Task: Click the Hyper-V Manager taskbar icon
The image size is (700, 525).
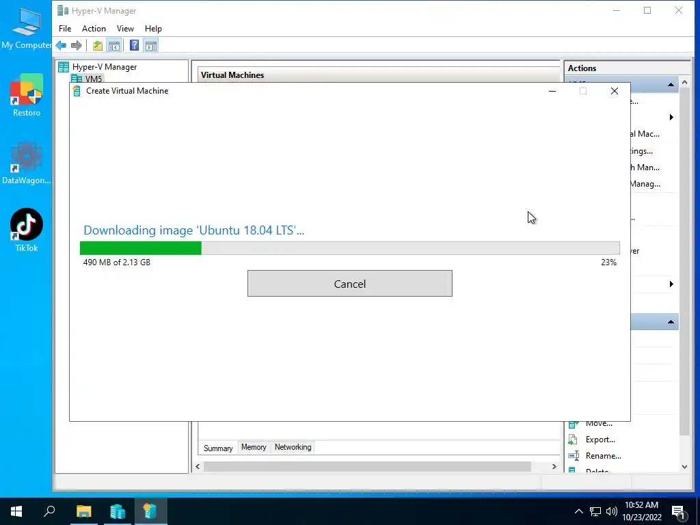Action: (118, 511)
